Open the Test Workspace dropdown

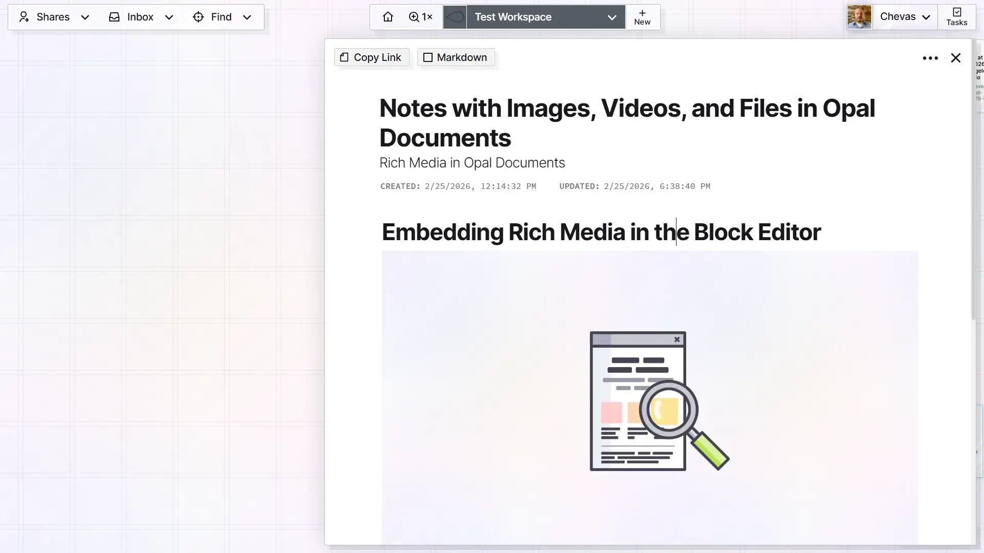click(x=611, y=17)
